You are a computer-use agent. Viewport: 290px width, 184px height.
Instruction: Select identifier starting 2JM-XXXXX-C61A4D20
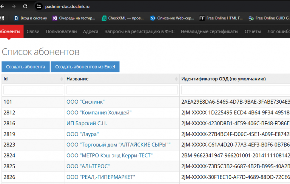coord(236,145)
